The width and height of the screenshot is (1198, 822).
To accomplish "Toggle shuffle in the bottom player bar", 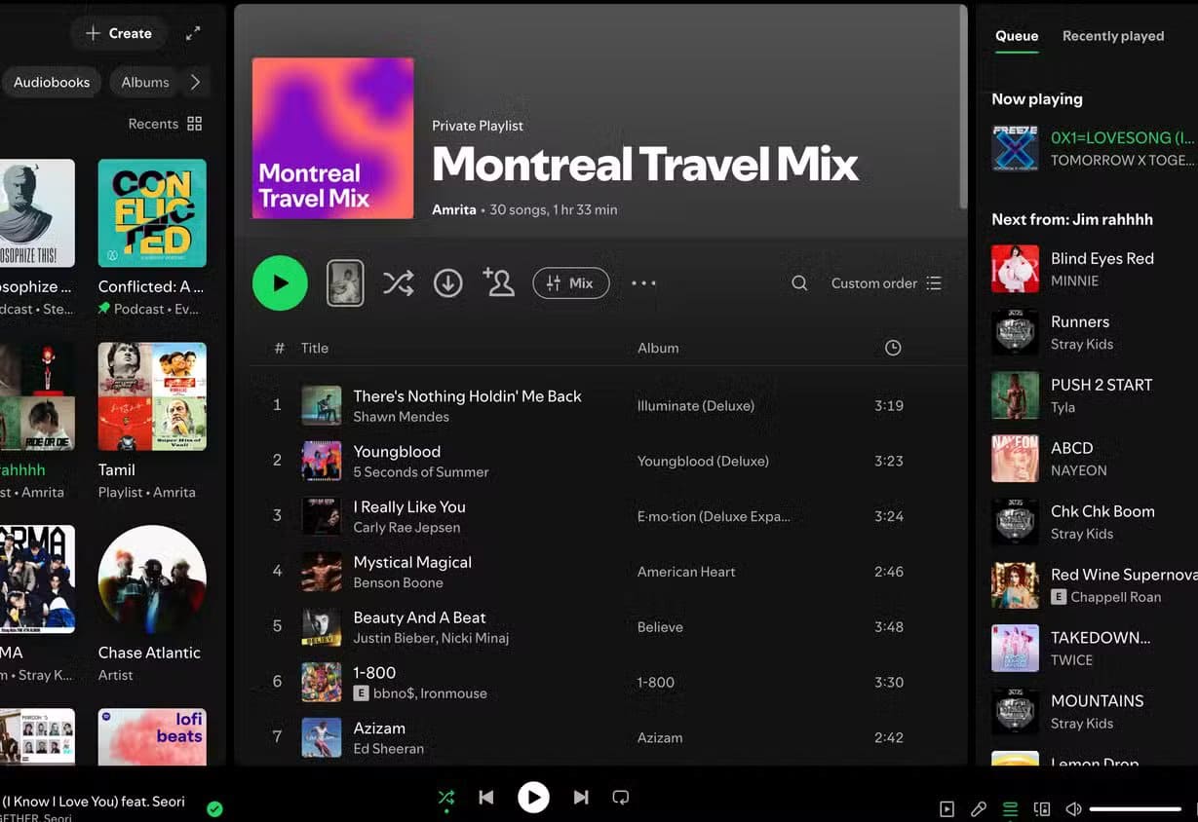I will click(446, 798).
